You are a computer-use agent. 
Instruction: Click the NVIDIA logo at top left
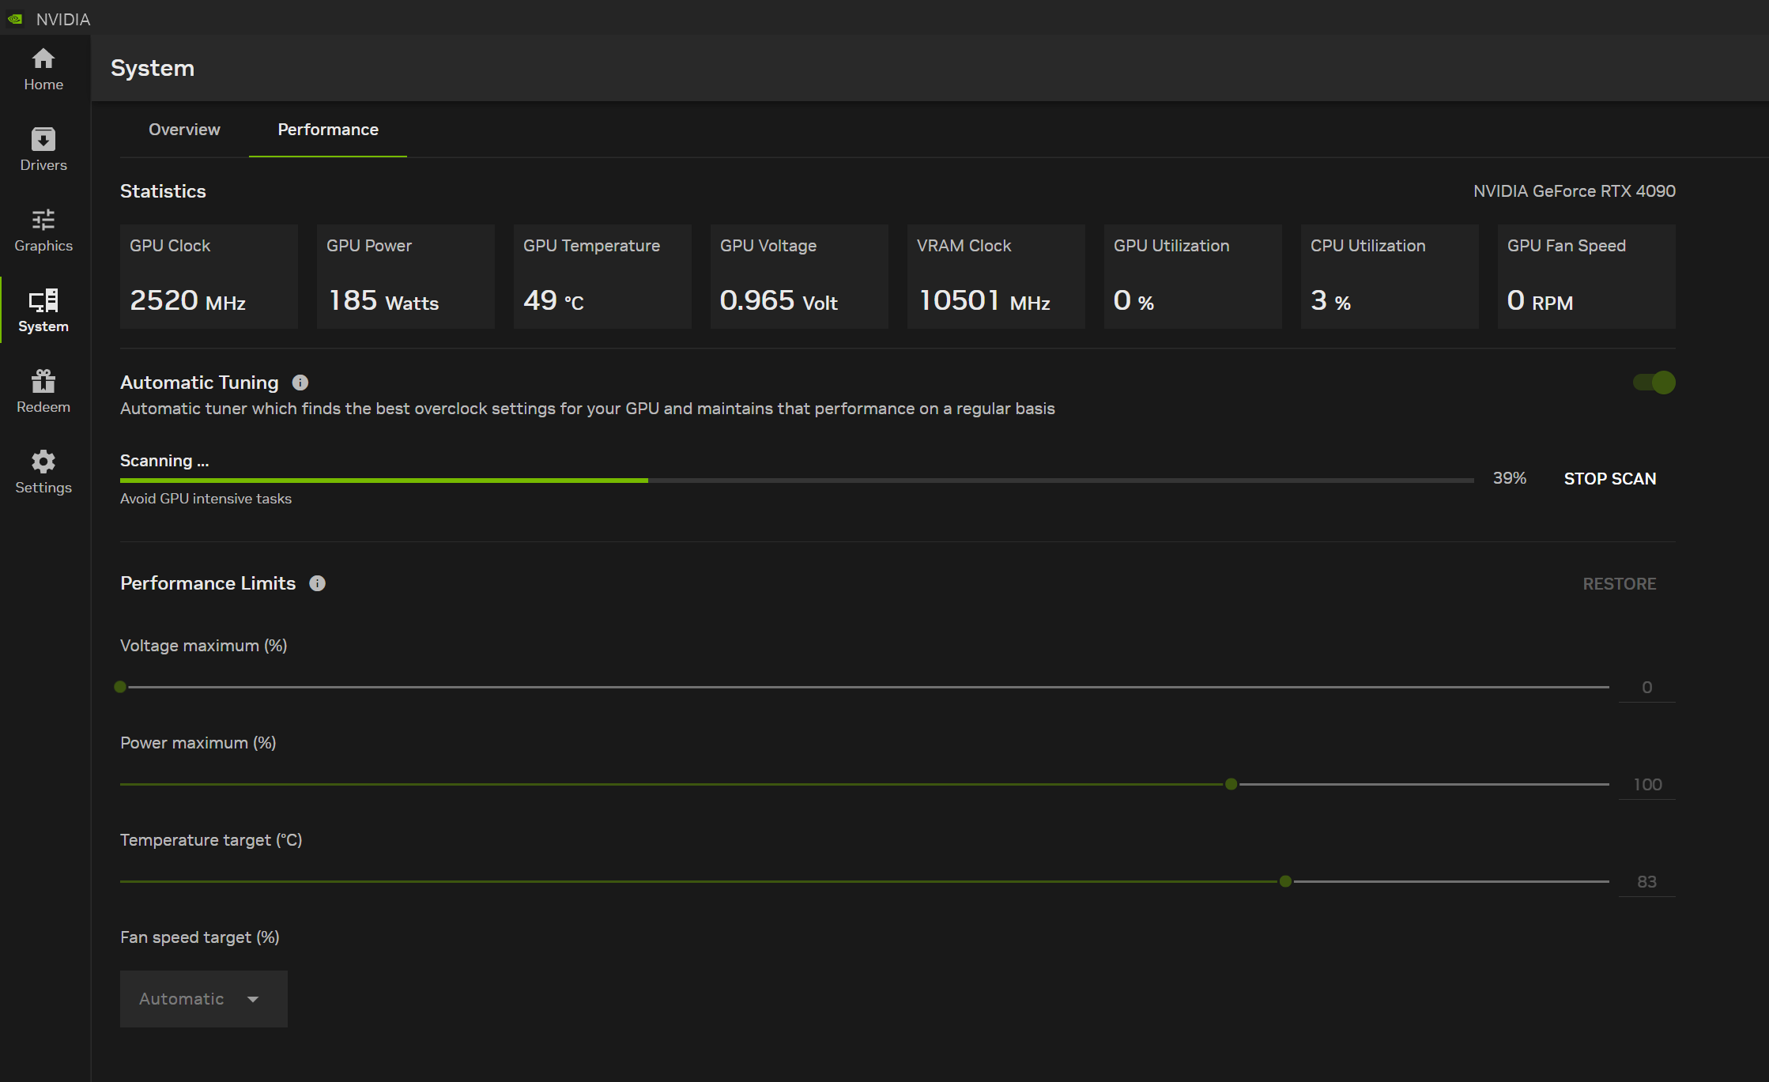[x=14, y=17]
